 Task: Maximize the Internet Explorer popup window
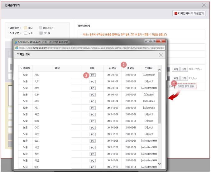(153, 41)
